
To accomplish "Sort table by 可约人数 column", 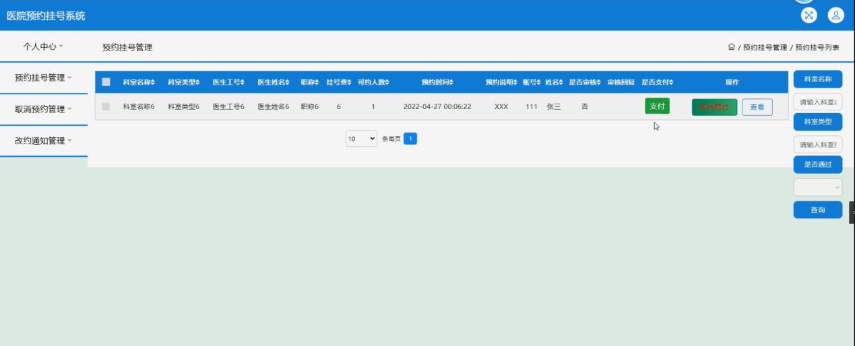I will click(373, 82).
